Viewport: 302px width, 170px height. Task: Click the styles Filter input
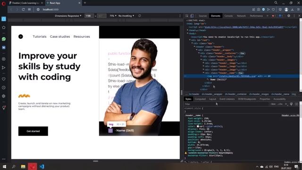pos(226,104)
